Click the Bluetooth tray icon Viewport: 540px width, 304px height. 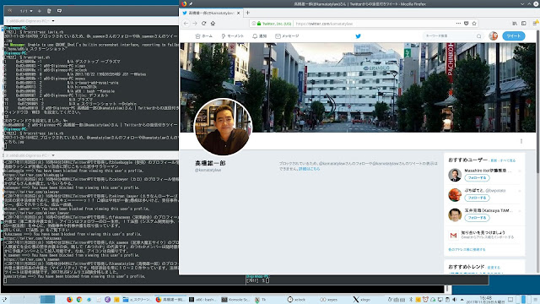click(411, 300)
